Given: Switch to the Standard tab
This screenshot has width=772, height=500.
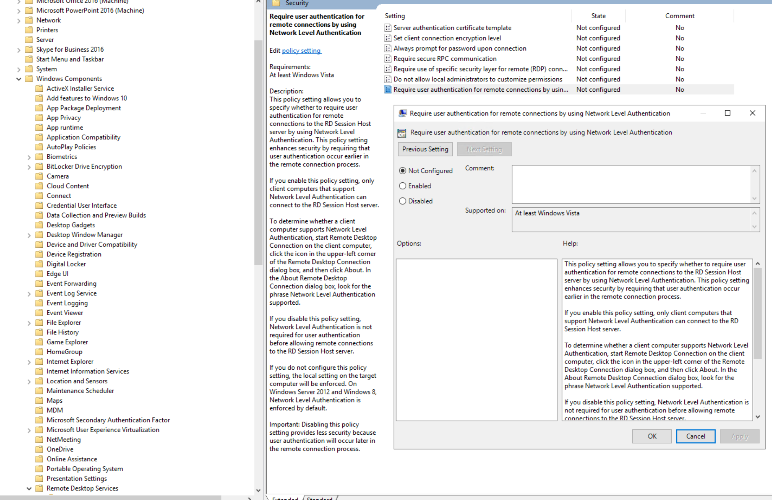Looking at the screenshot, I should (319, 498).
